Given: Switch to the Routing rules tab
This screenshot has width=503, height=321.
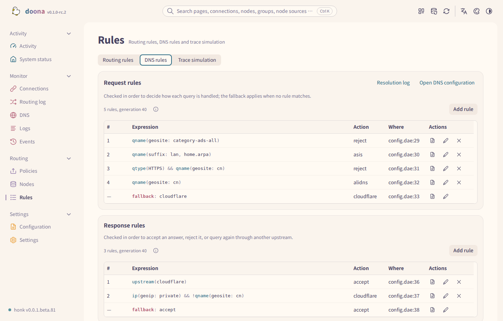Looking at the screenshot, I should (x=118, y=60).
